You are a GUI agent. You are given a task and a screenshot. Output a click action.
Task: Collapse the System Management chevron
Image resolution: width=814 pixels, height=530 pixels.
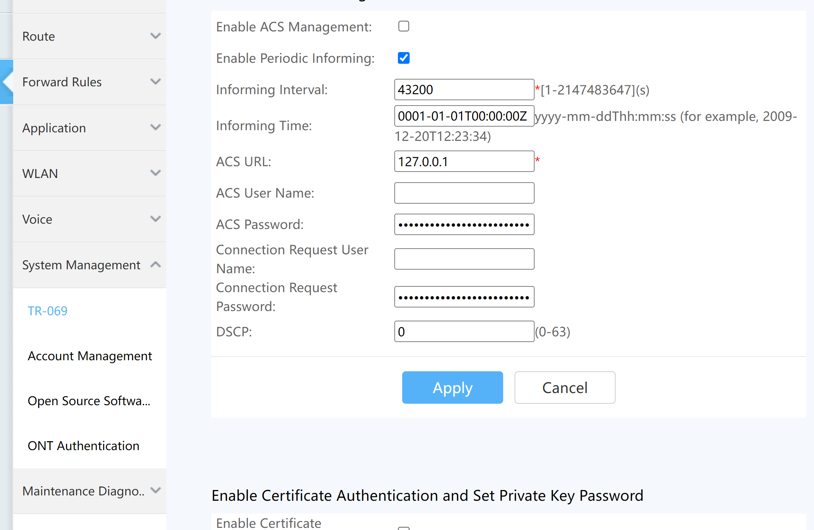click(155, 265)
